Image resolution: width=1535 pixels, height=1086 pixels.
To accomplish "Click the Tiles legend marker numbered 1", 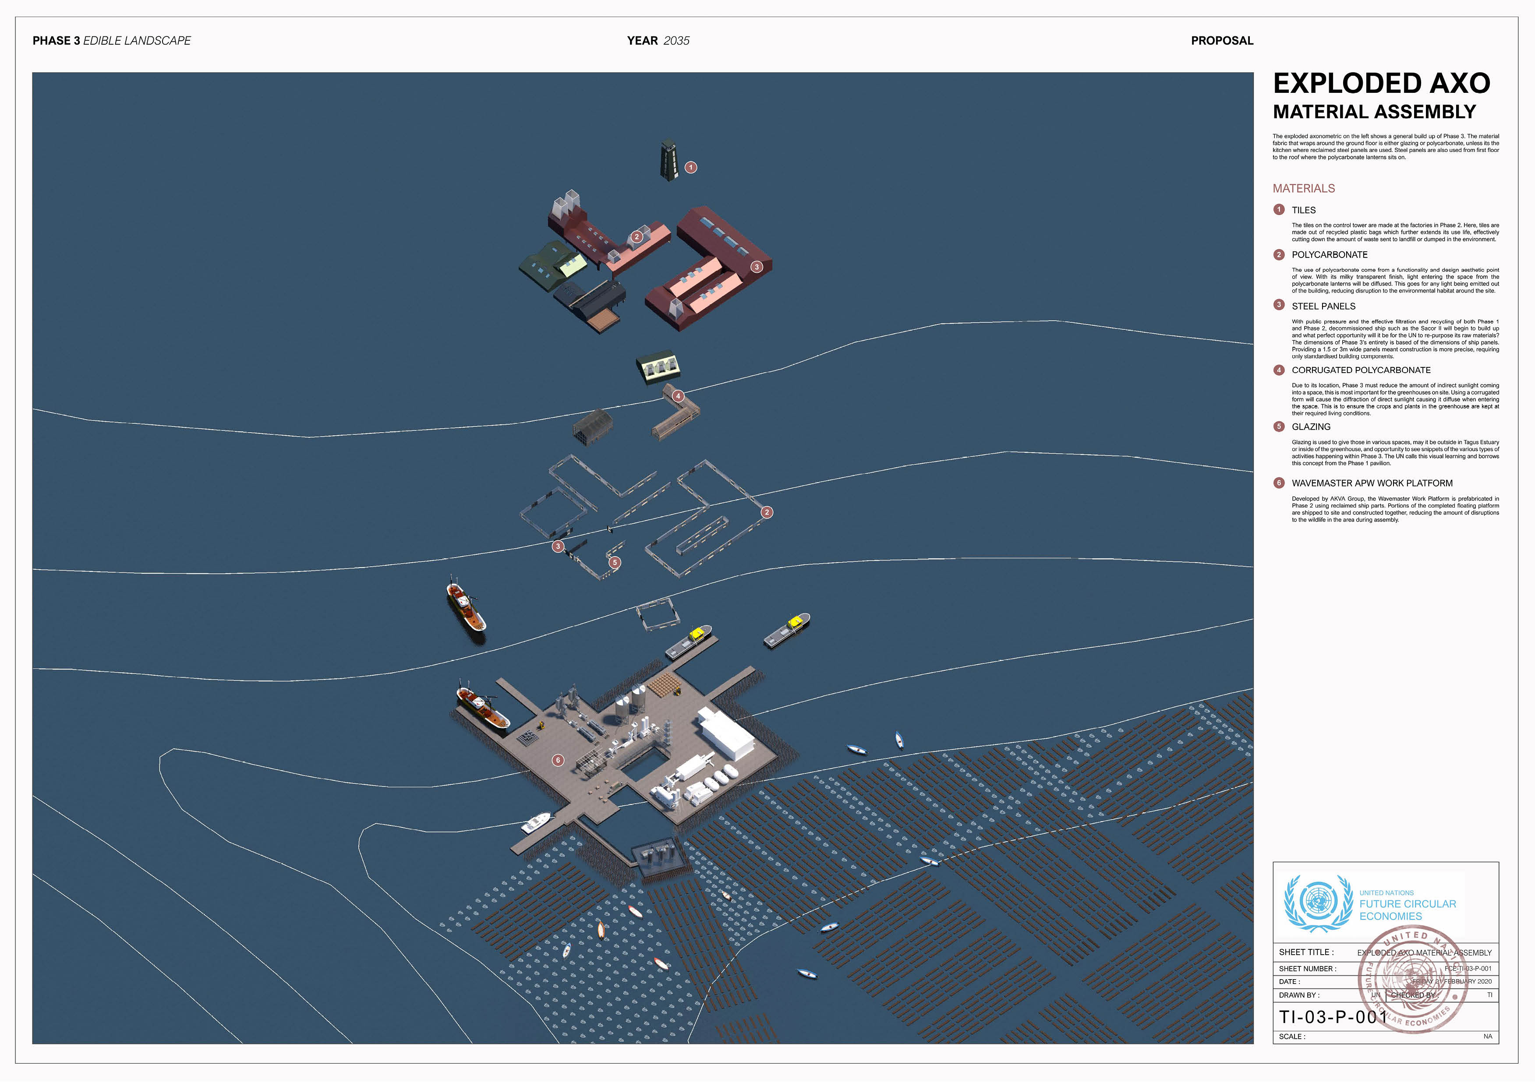I will coord(1279,210).
